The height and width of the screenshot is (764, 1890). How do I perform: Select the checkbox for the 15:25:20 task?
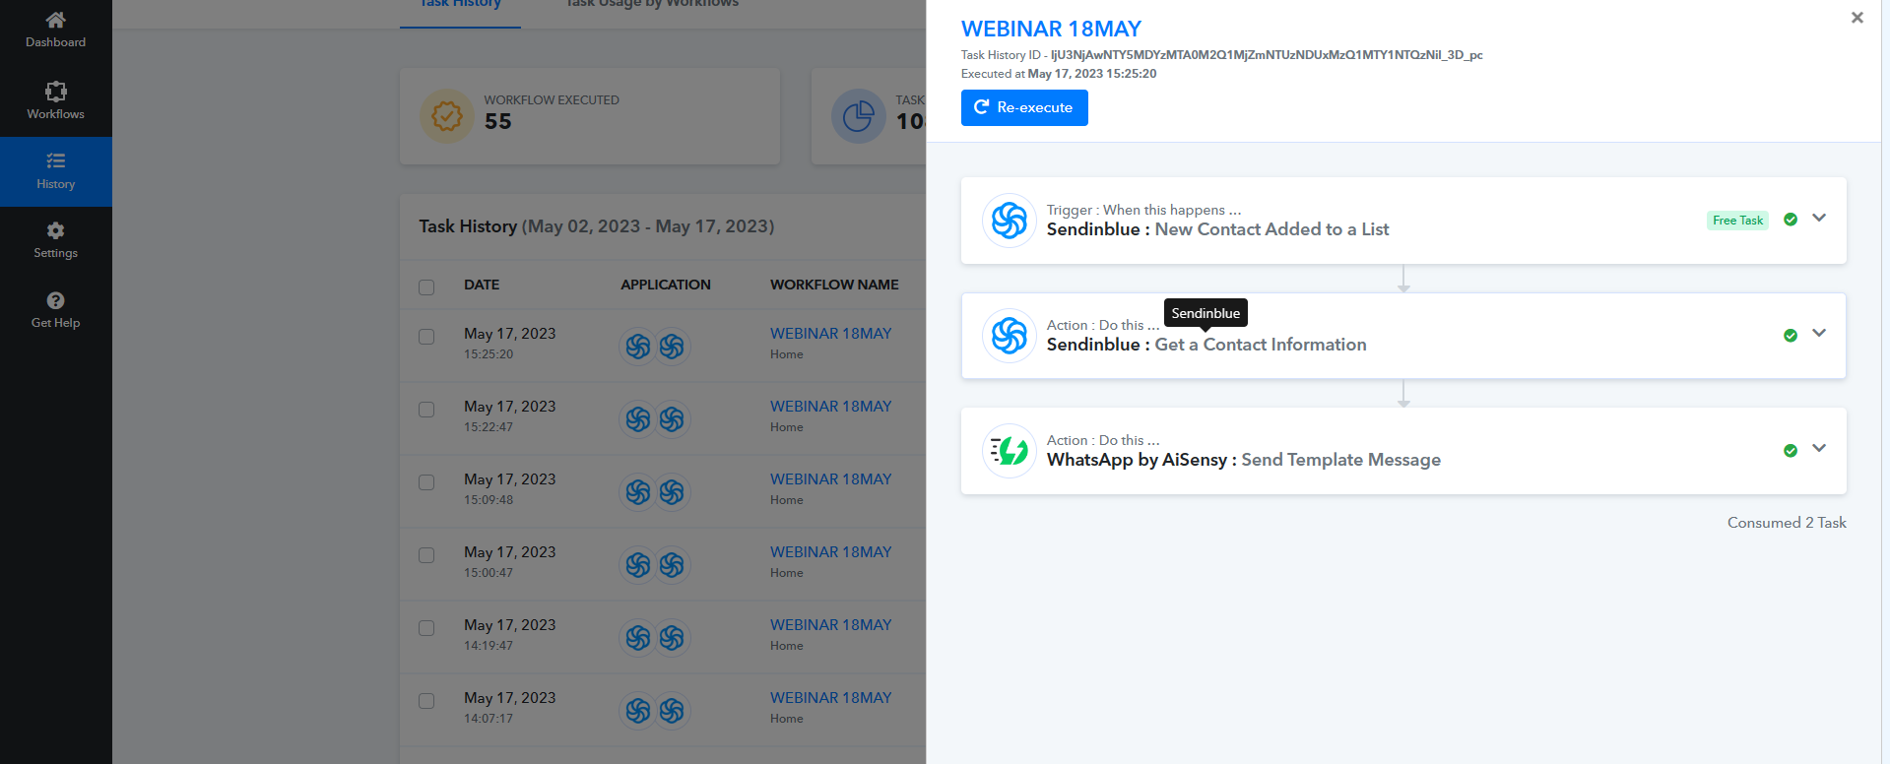click(x=426, y=337)
